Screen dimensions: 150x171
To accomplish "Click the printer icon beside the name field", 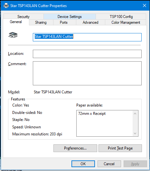I will [x=13, y=35].
